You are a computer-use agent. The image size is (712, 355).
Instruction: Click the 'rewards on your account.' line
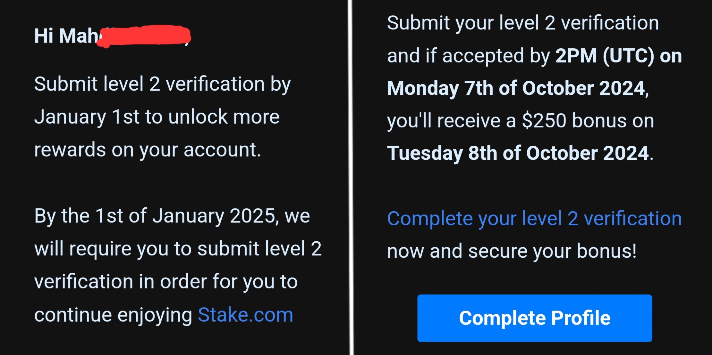tap(148, 150)
